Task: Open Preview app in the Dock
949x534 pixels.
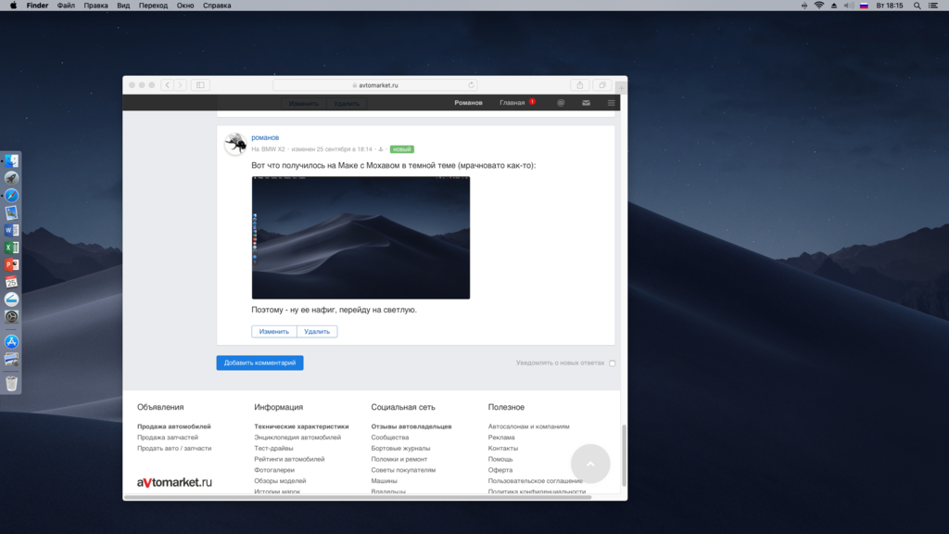Action: [11, 212]
